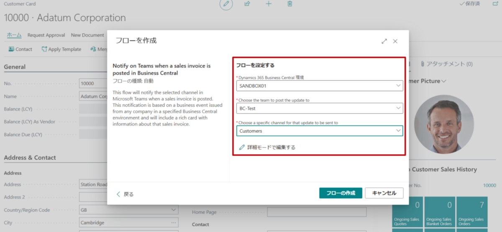Click the Contact action icon
Viewport: 502px width, 232px height.
pos(11,49)
